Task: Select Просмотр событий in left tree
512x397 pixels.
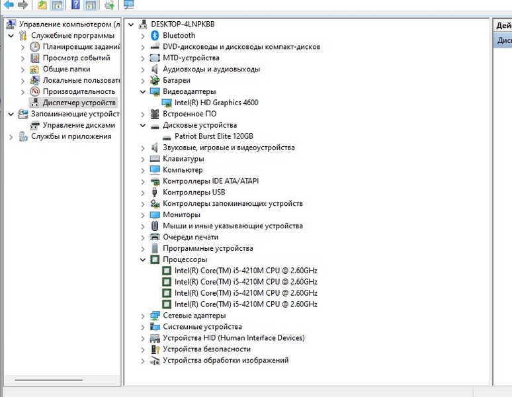Action: [76, 58]
